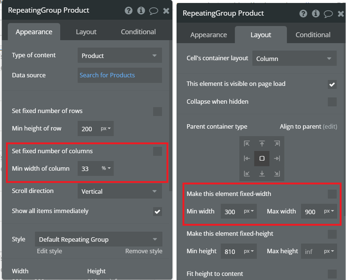
Task: Open Cell's container layout dropdown
Action: click(x=294, y=59)
